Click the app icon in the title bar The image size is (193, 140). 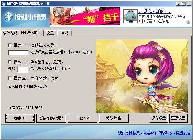[4, 3]
